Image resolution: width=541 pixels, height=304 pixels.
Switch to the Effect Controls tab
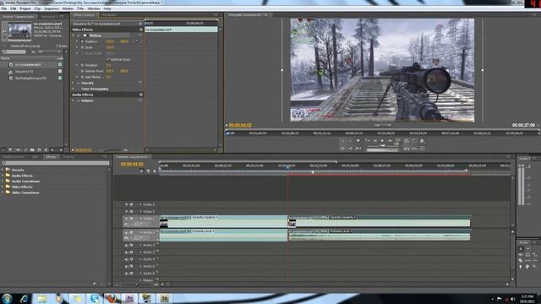click(84, 15)
